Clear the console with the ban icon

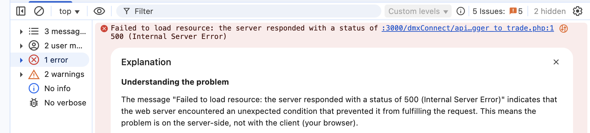point(39,11)
